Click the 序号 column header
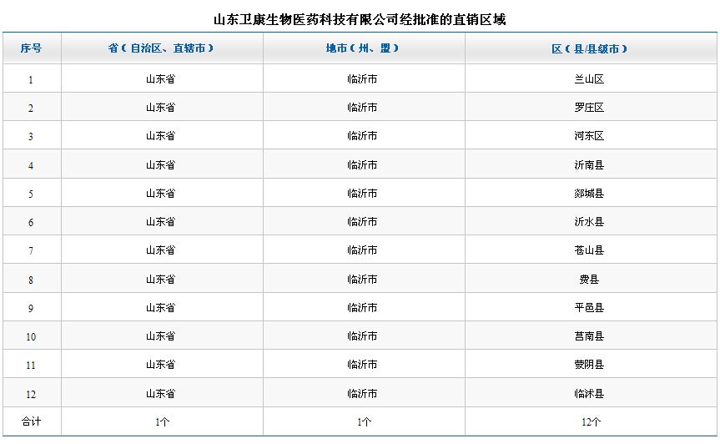The width and height of the screenshot is (720, 444). 31,48
